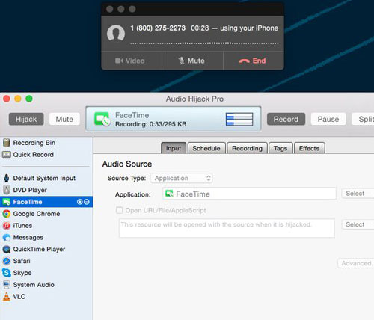Click the phone number 1 (800) 275-2273
Screen dimensions: 374x320
click(x=158, y=28)
